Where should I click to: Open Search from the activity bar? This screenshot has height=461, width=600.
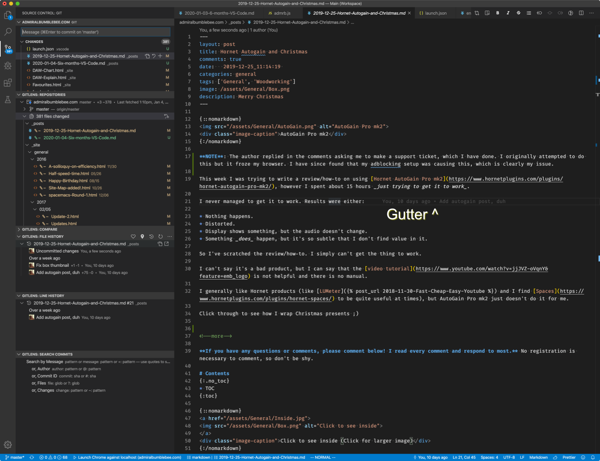click(8, 31)
